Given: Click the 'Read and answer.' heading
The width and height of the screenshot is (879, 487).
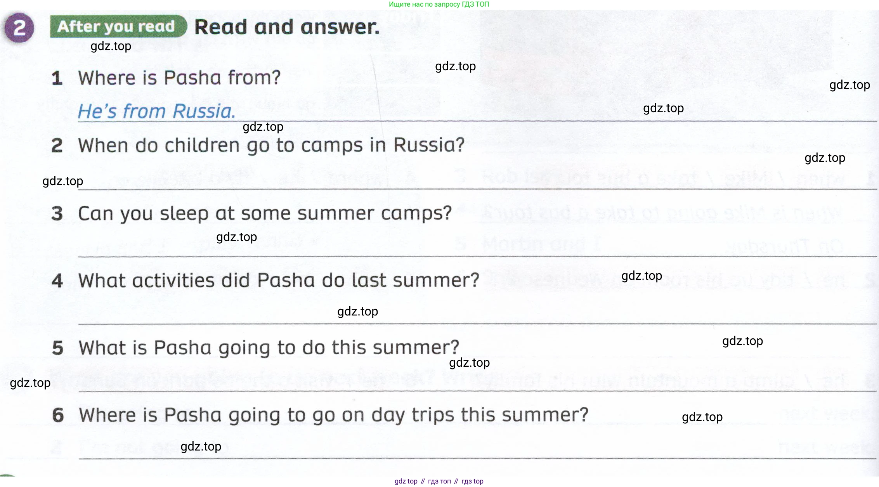Looking at the screenshot, I should click(287, 27).
